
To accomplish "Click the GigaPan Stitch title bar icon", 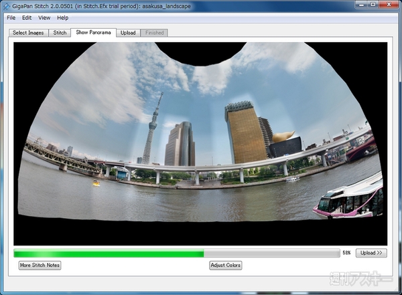I will pos(6,6).
